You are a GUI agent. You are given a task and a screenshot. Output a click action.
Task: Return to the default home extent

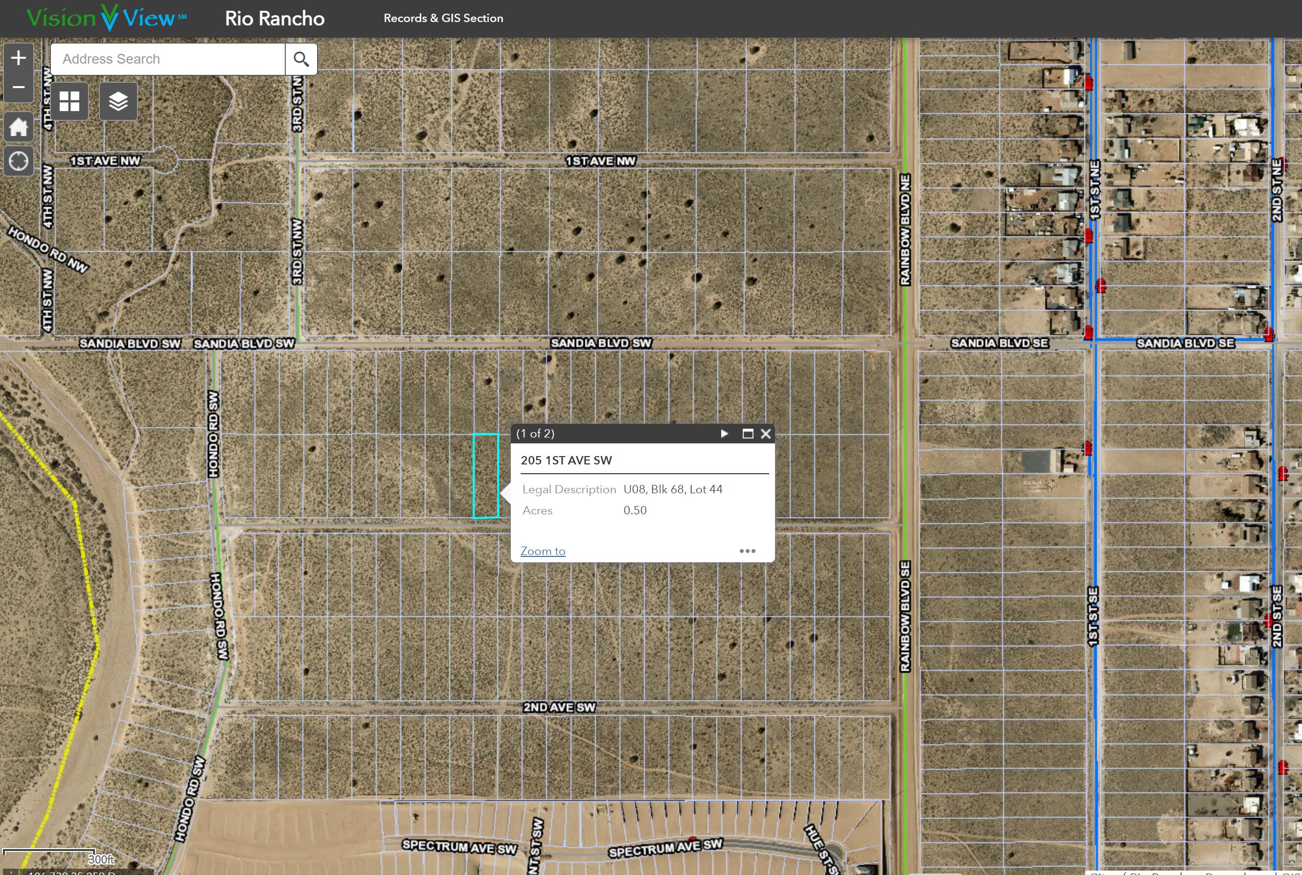[19, 127]
